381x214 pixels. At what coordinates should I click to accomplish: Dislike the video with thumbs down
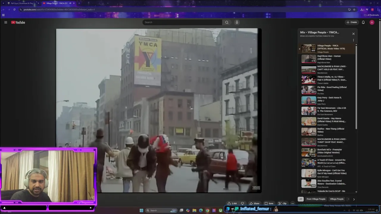coord(242,204)
